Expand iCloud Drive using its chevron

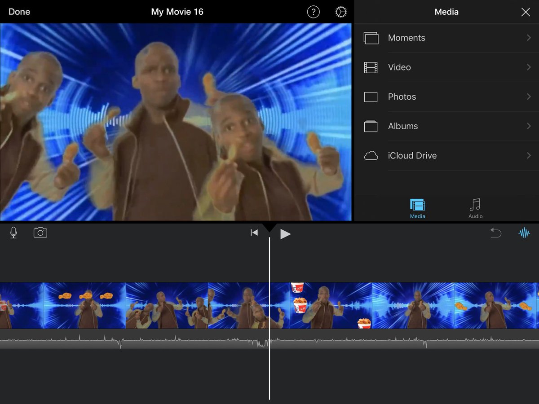click(x=529, y=156)
